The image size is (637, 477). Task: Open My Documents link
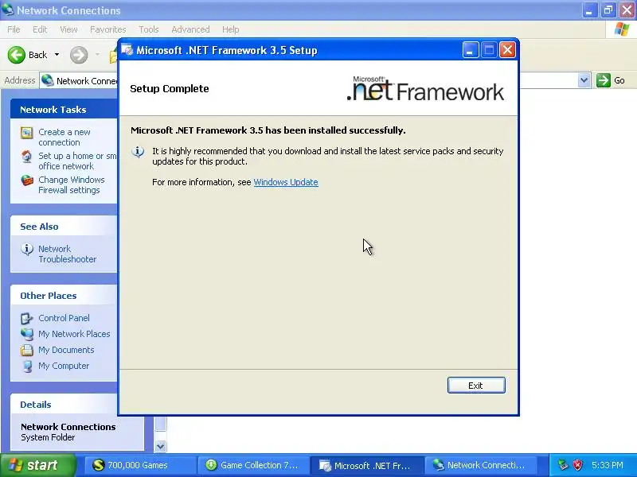[66, 350]
